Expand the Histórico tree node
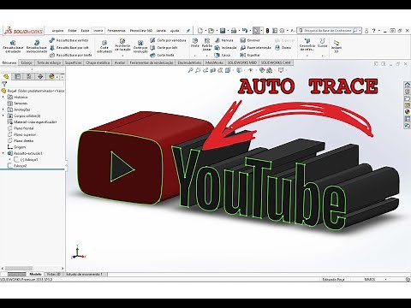Screen dimensions: 411x308 [x=3, y=98]
